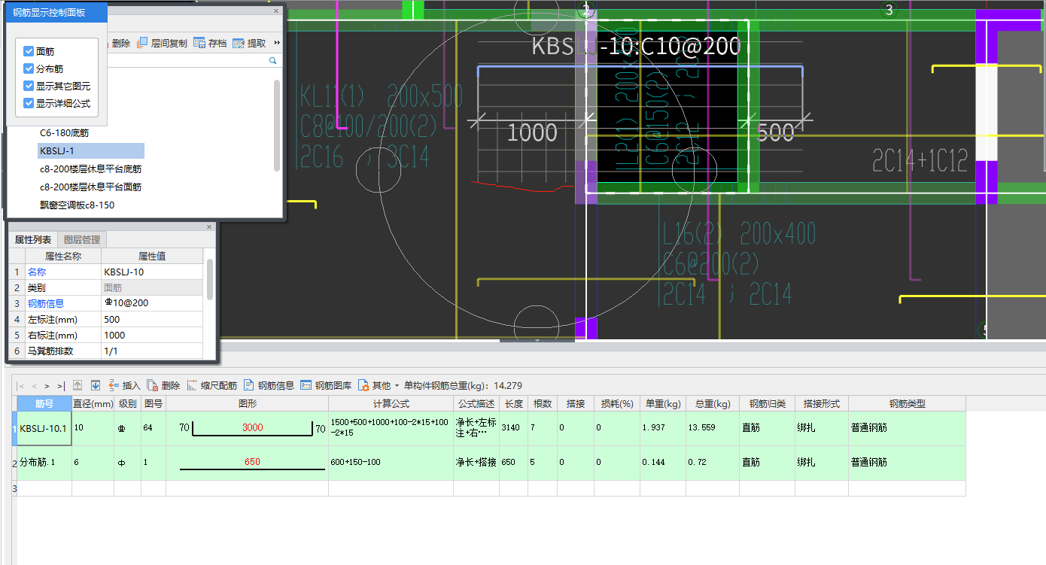Move rebar row up arrow icon
The image size is (1046, 565).
tap(78, 385)
